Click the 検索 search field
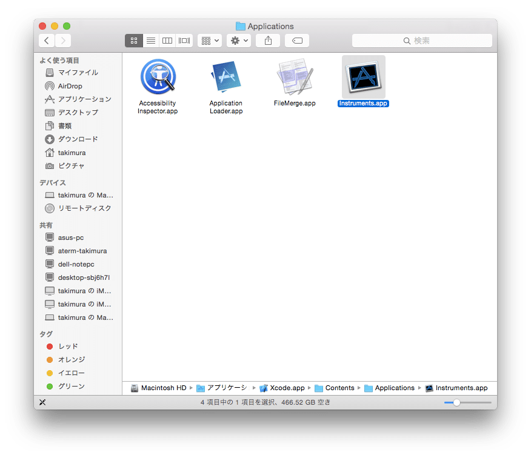The height and width of the screenshot is (458, 531). (422, 41)
